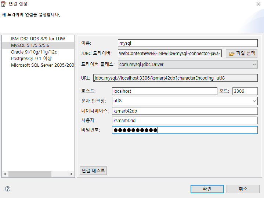Viewport: 264px width, 198px height.
Task: Click the driver list horizontal scrollbar thumb
Action: point(30,174)
